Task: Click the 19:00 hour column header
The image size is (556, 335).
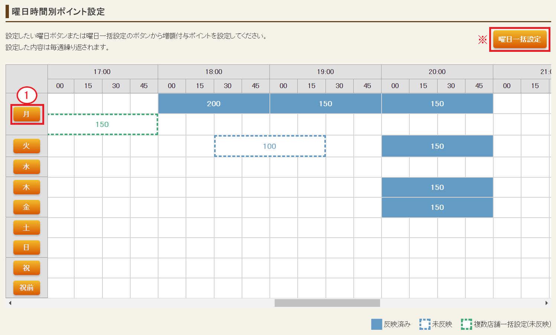Action: [326, 72]
